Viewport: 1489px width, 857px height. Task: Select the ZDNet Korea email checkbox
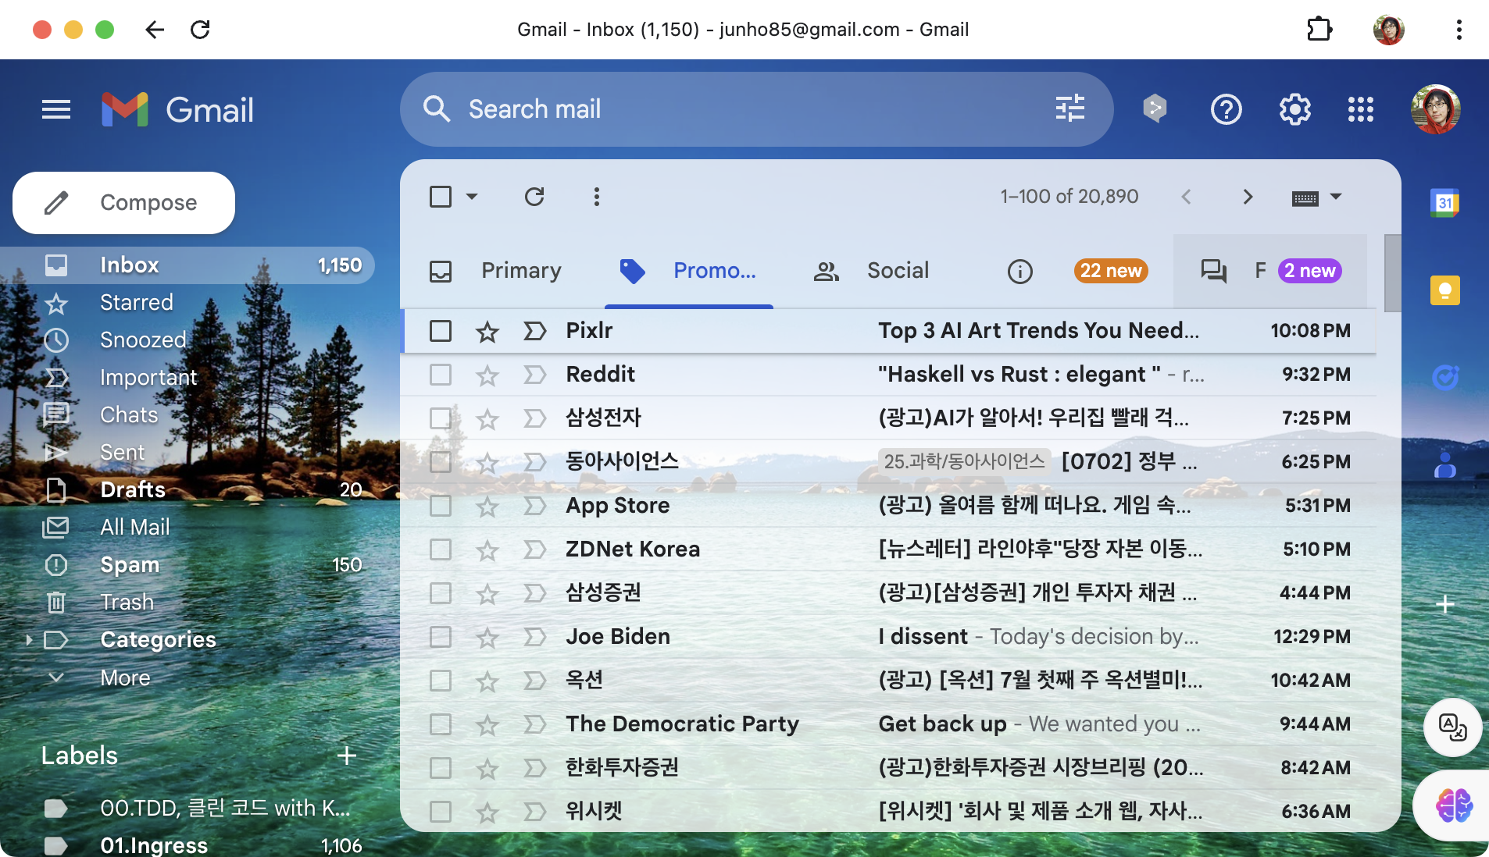click(441, 549)
